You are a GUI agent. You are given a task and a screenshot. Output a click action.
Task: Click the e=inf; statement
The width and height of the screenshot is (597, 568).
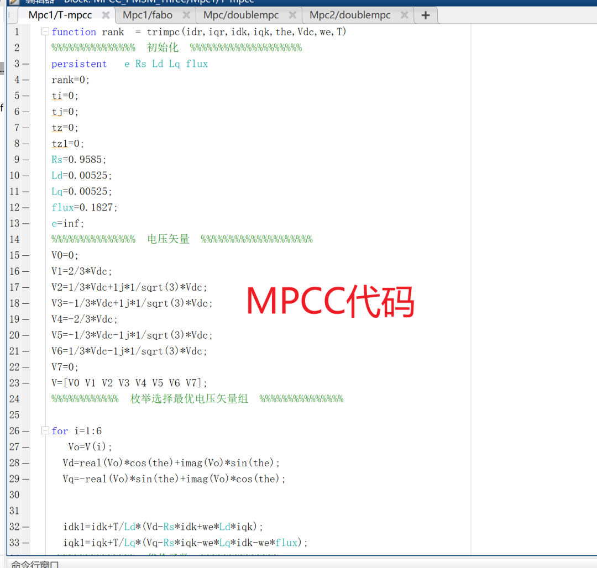(x=68, y=223)
